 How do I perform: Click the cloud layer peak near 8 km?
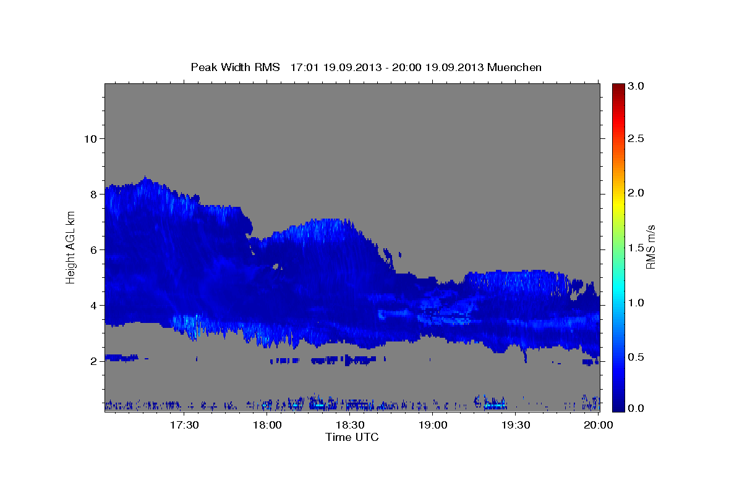(x=145, y=180)
